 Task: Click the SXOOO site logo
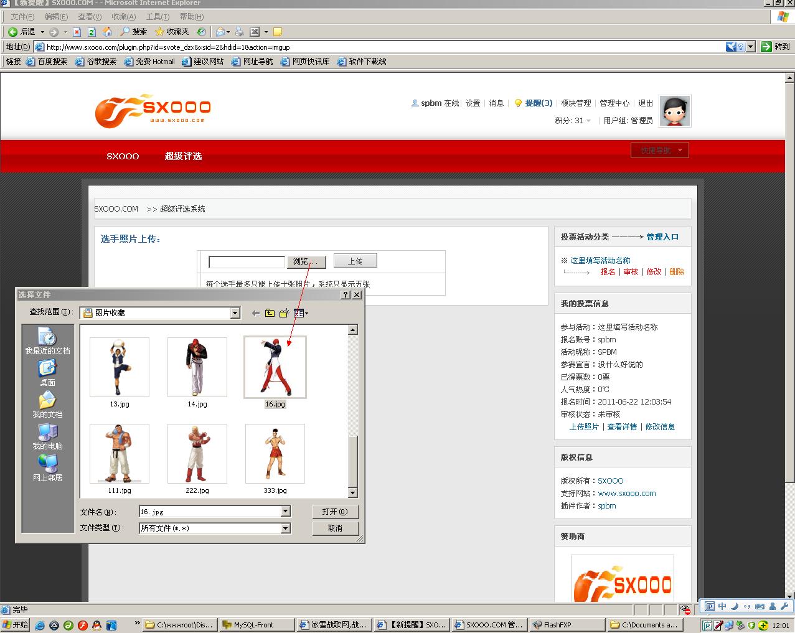[x=153, y=111]
